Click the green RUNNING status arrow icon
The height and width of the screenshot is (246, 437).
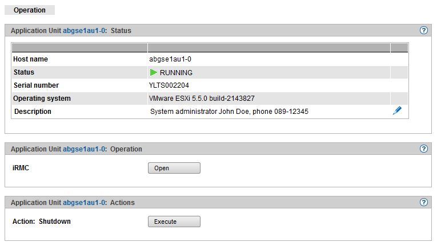pyautogui.click(x=154, y=72)
